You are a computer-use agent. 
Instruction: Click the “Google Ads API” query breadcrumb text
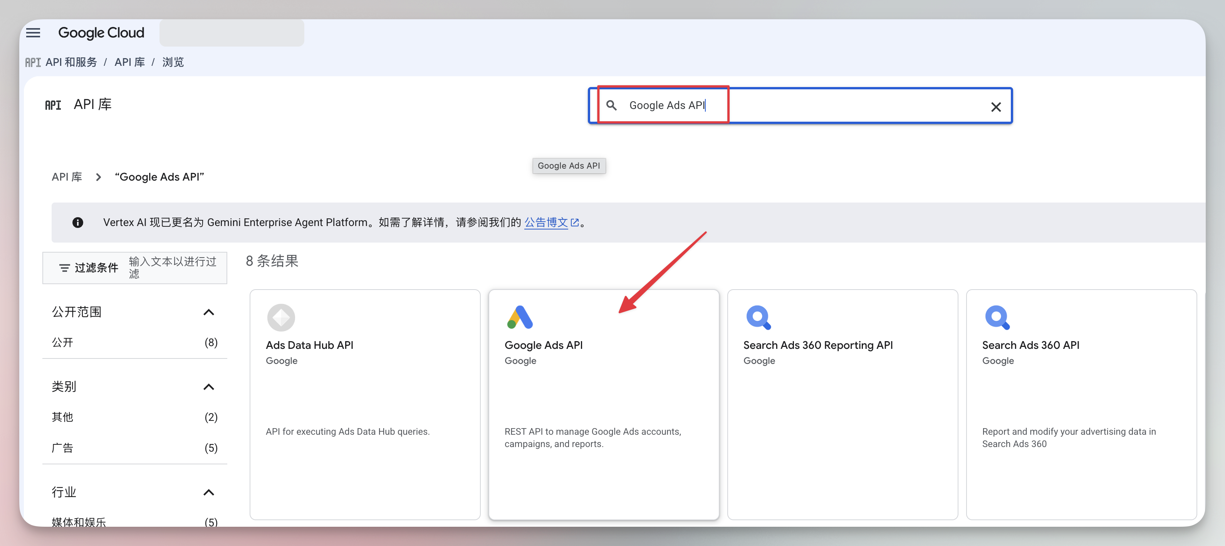(159, 177)
